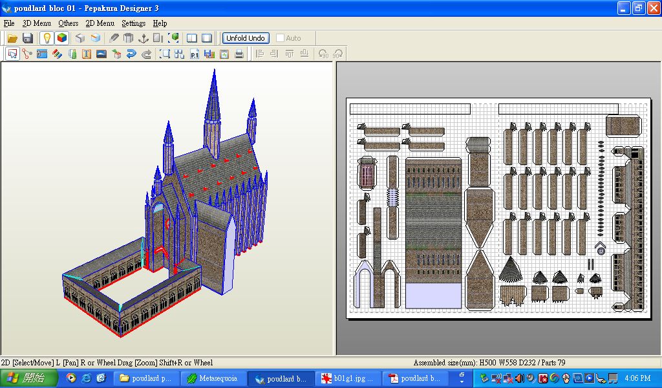Click the Windows Media Player quick launch icon
The width and height of the screenshot is (662, 388).
tap(71, 378)
